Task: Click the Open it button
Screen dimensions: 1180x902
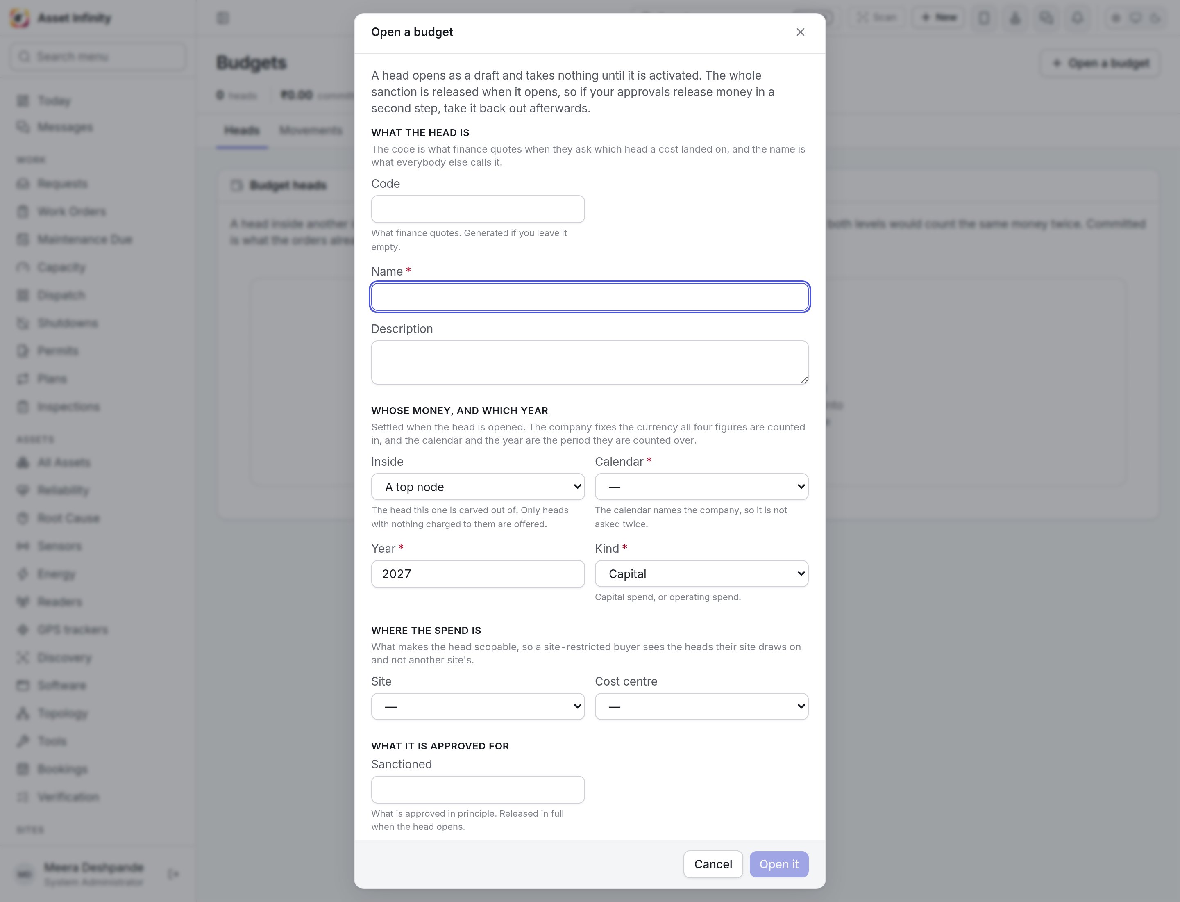Action: [778, 864]
